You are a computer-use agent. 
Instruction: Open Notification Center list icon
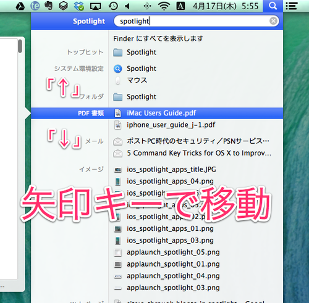click(292, 6)
